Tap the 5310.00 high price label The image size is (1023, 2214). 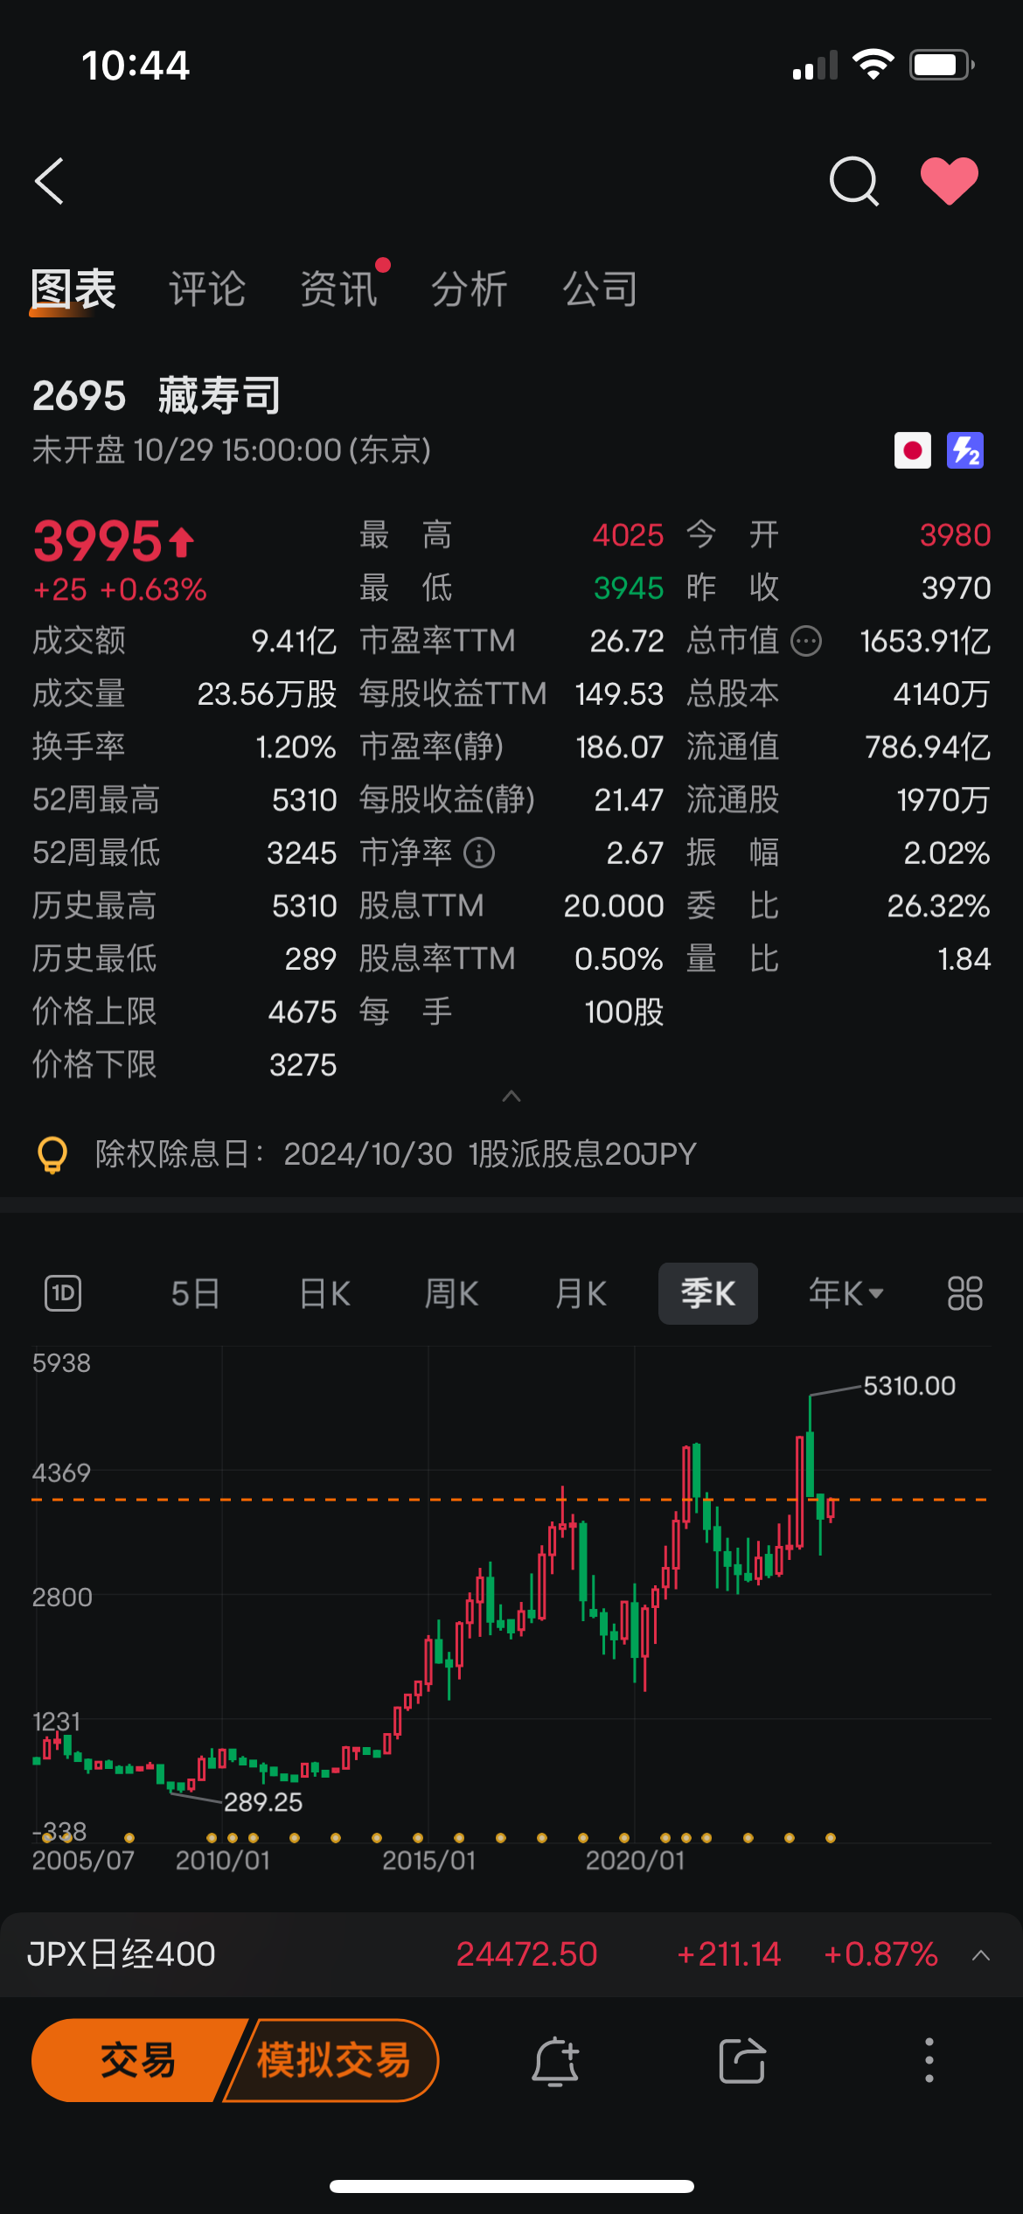[909, 1386]
